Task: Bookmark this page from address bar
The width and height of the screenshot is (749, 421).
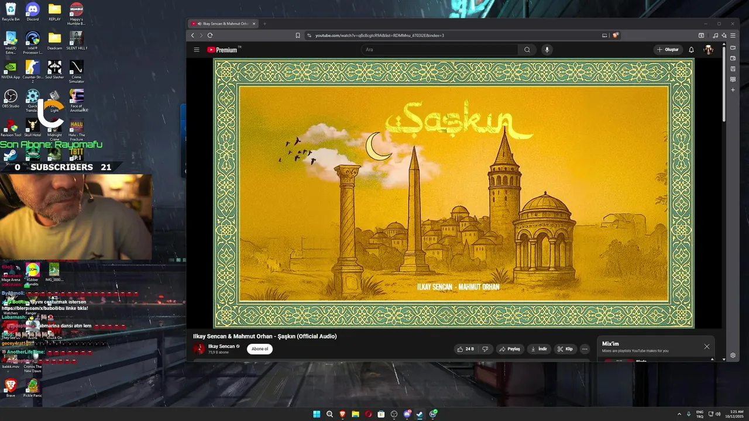Action: click(297, 35)
